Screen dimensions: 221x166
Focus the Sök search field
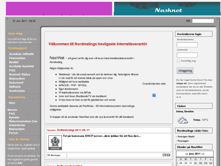click(203, 21)
